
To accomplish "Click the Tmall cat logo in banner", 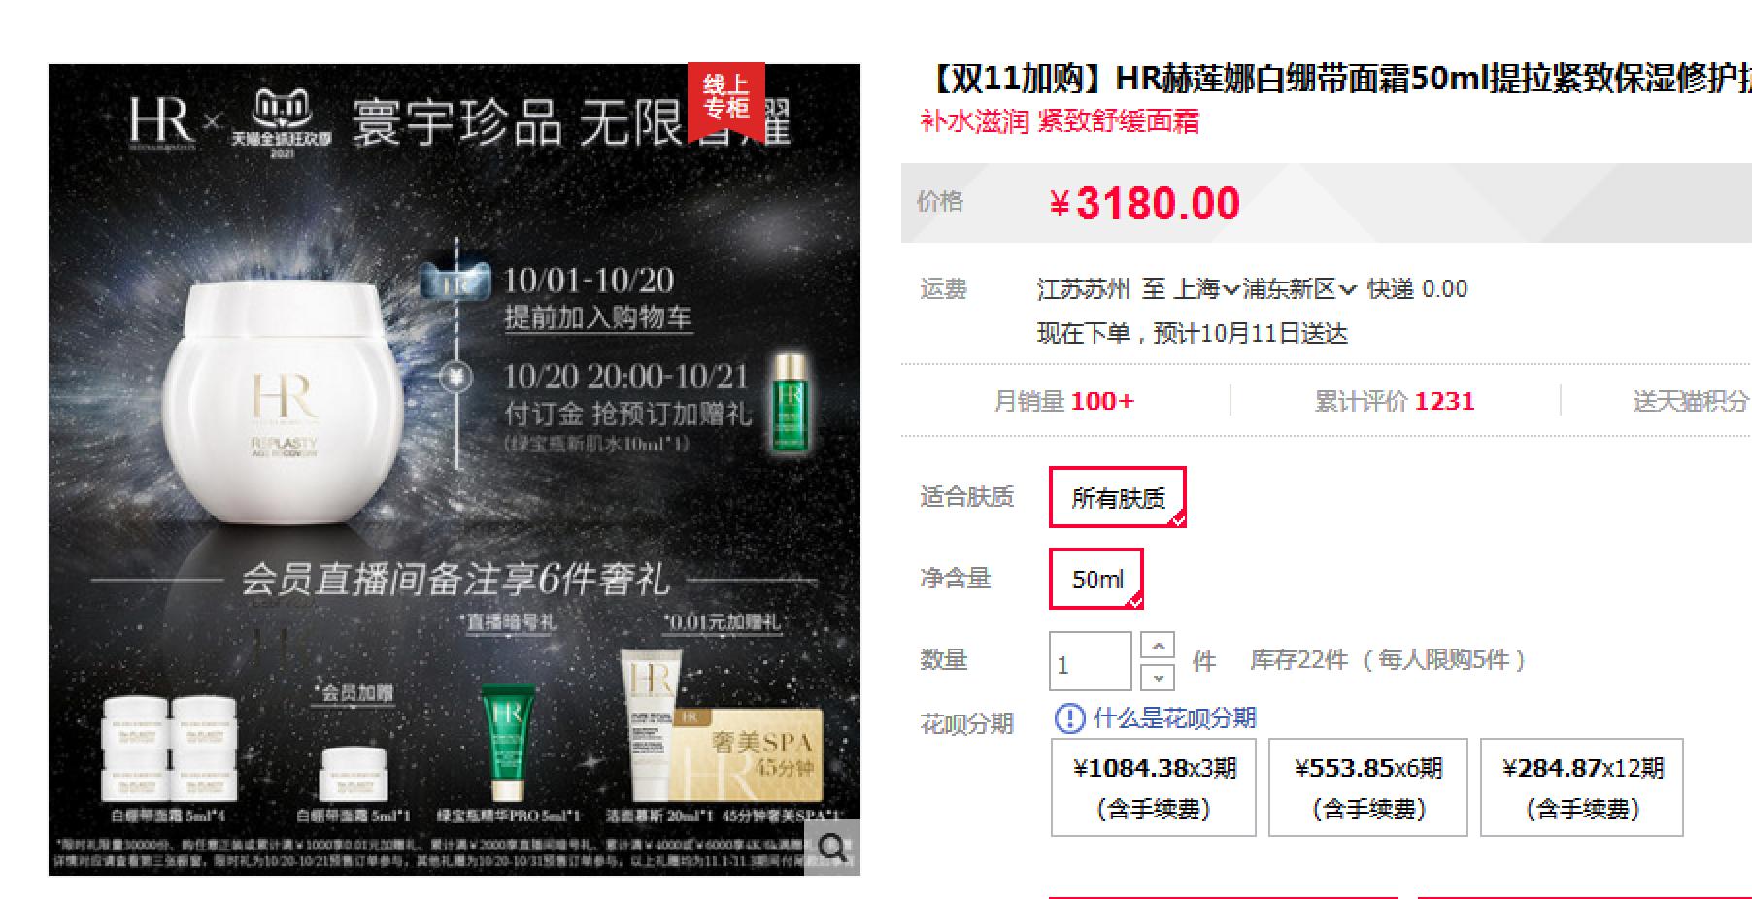I will pyautogui.click(x=282, y=121).
